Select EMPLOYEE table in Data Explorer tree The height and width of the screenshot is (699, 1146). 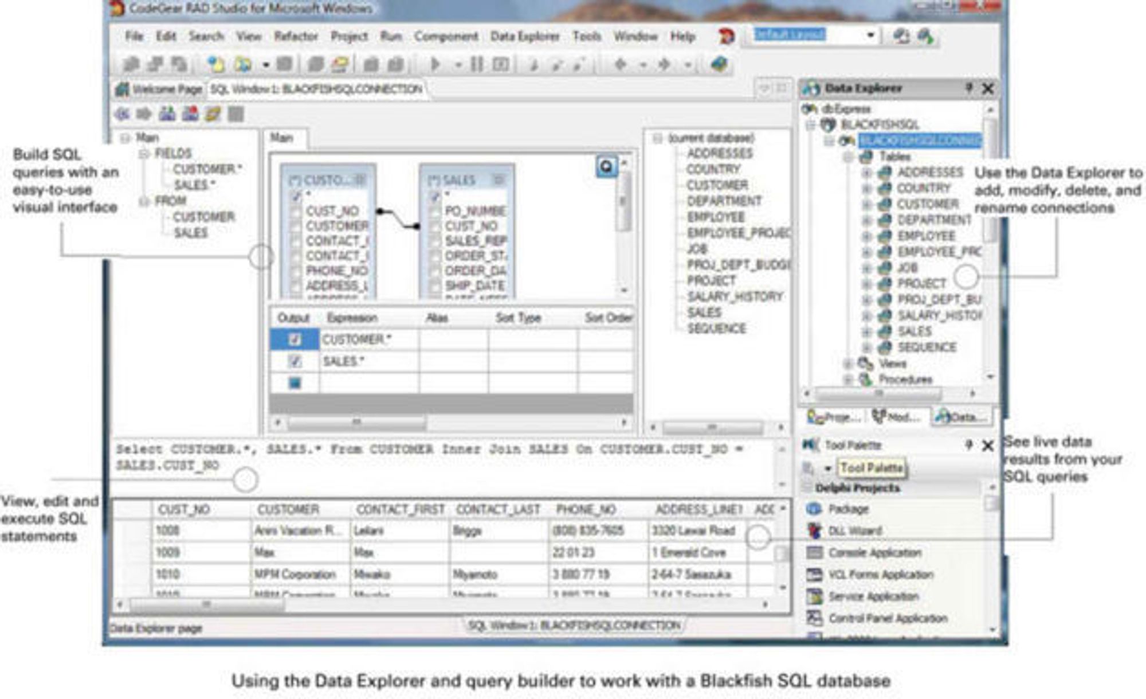pyautogui.click(x=926, y=236)
